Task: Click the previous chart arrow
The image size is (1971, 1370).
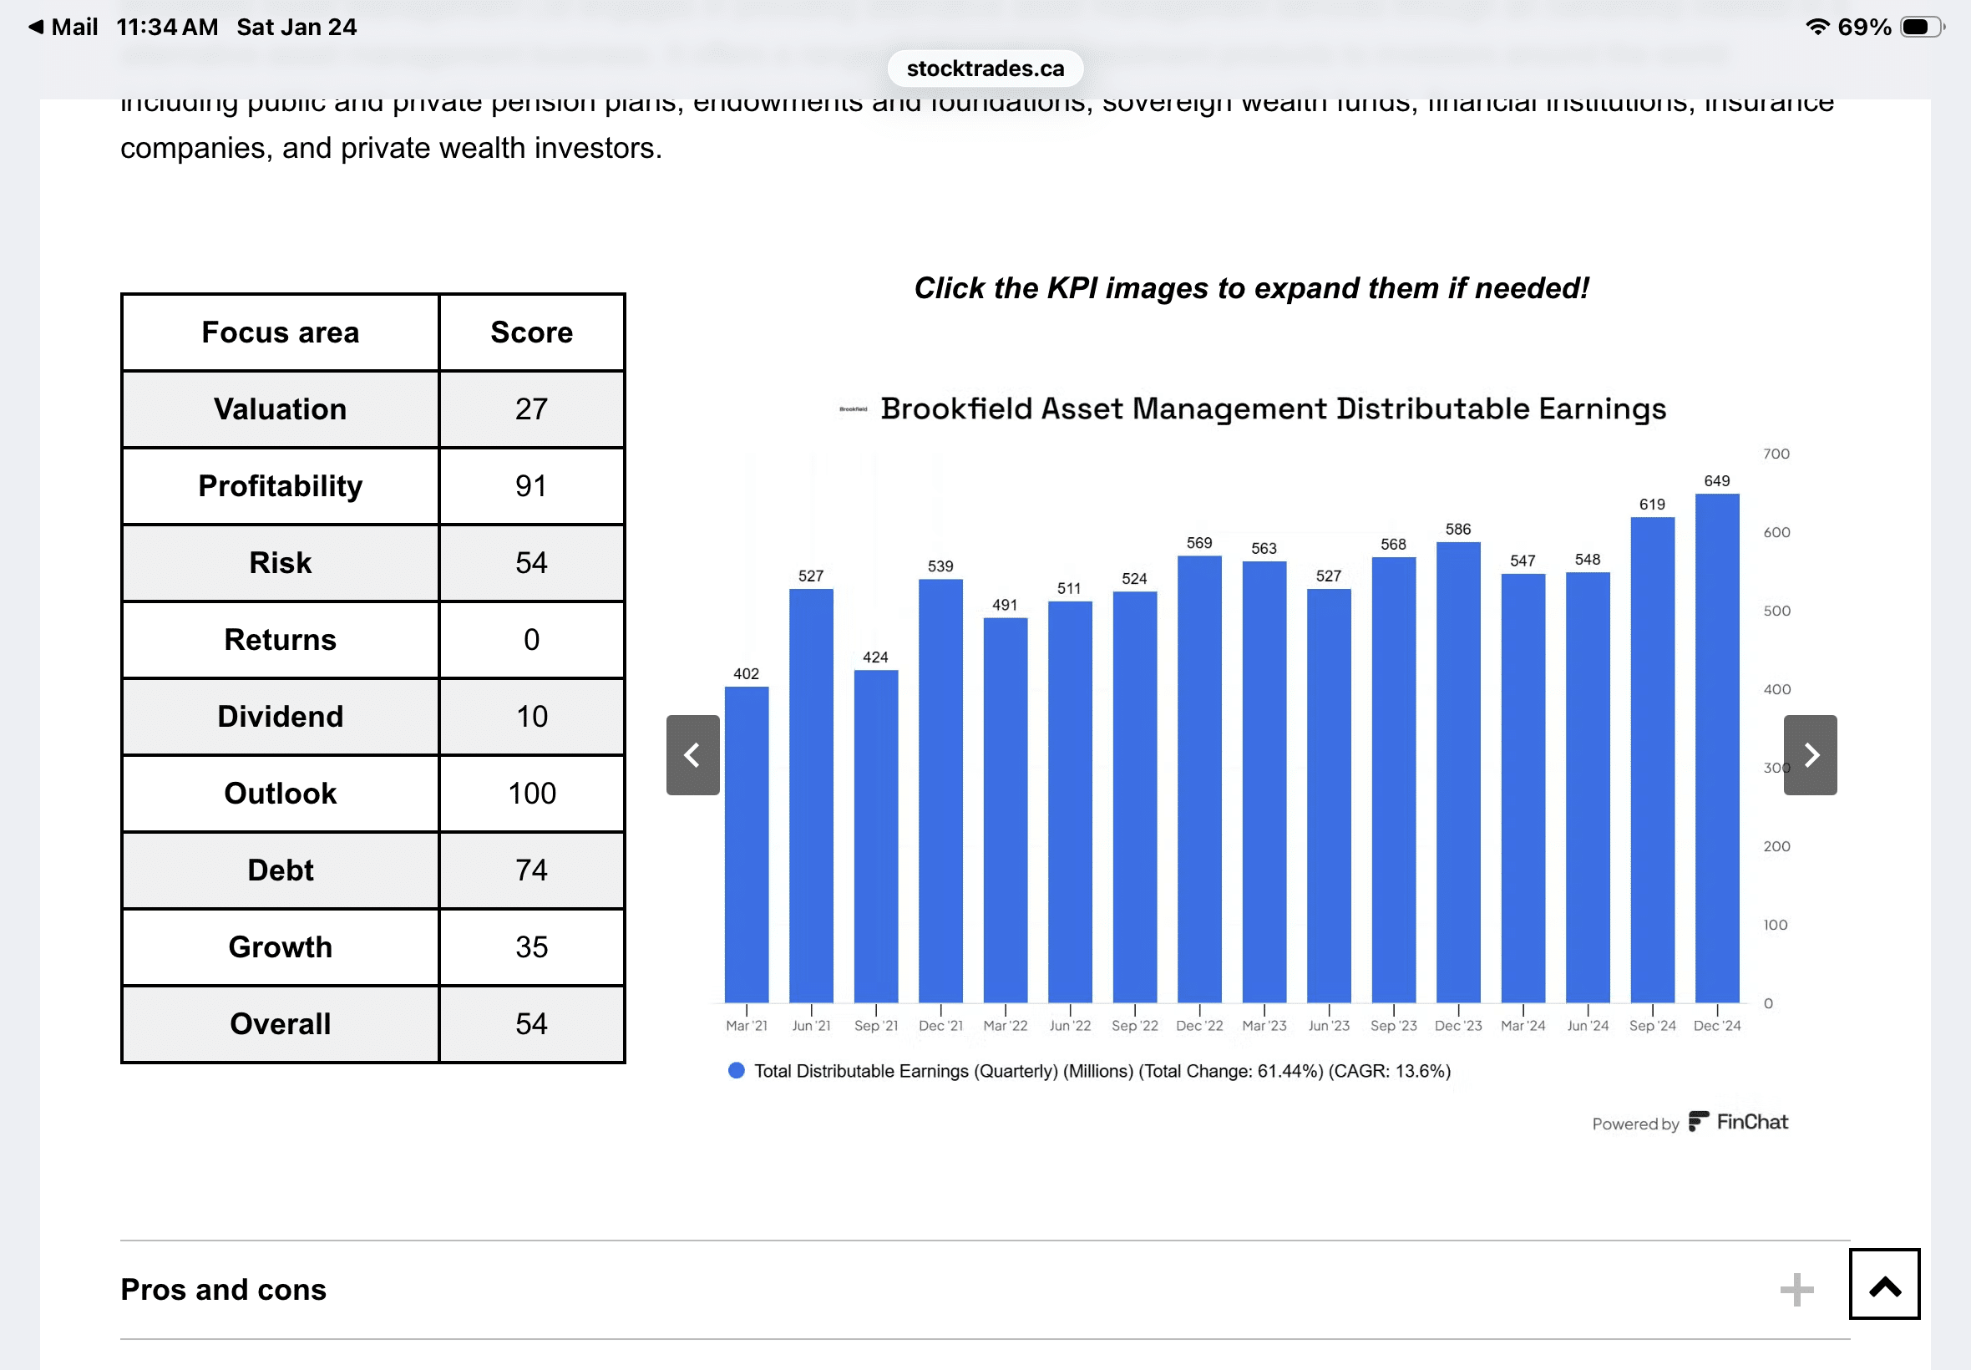Action: [692, 754]
